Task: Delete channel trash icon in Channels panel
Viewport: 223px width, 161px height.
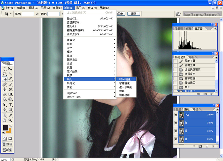Action: [213, 146]
